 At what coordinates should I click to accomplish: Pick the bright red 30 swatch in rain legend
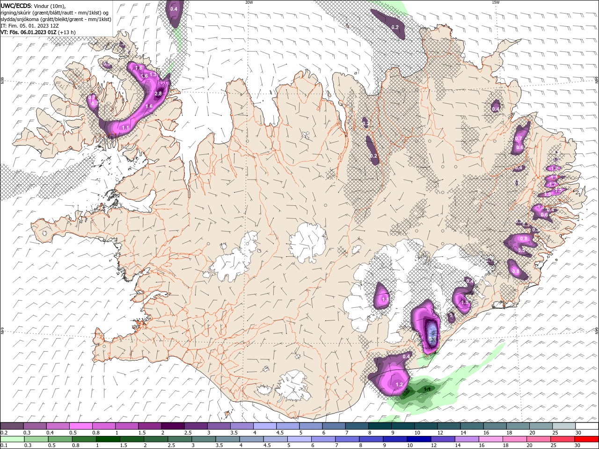coord(587,439)
